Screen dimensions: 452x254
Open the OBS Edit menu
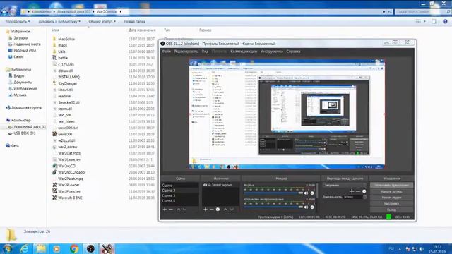186,52
